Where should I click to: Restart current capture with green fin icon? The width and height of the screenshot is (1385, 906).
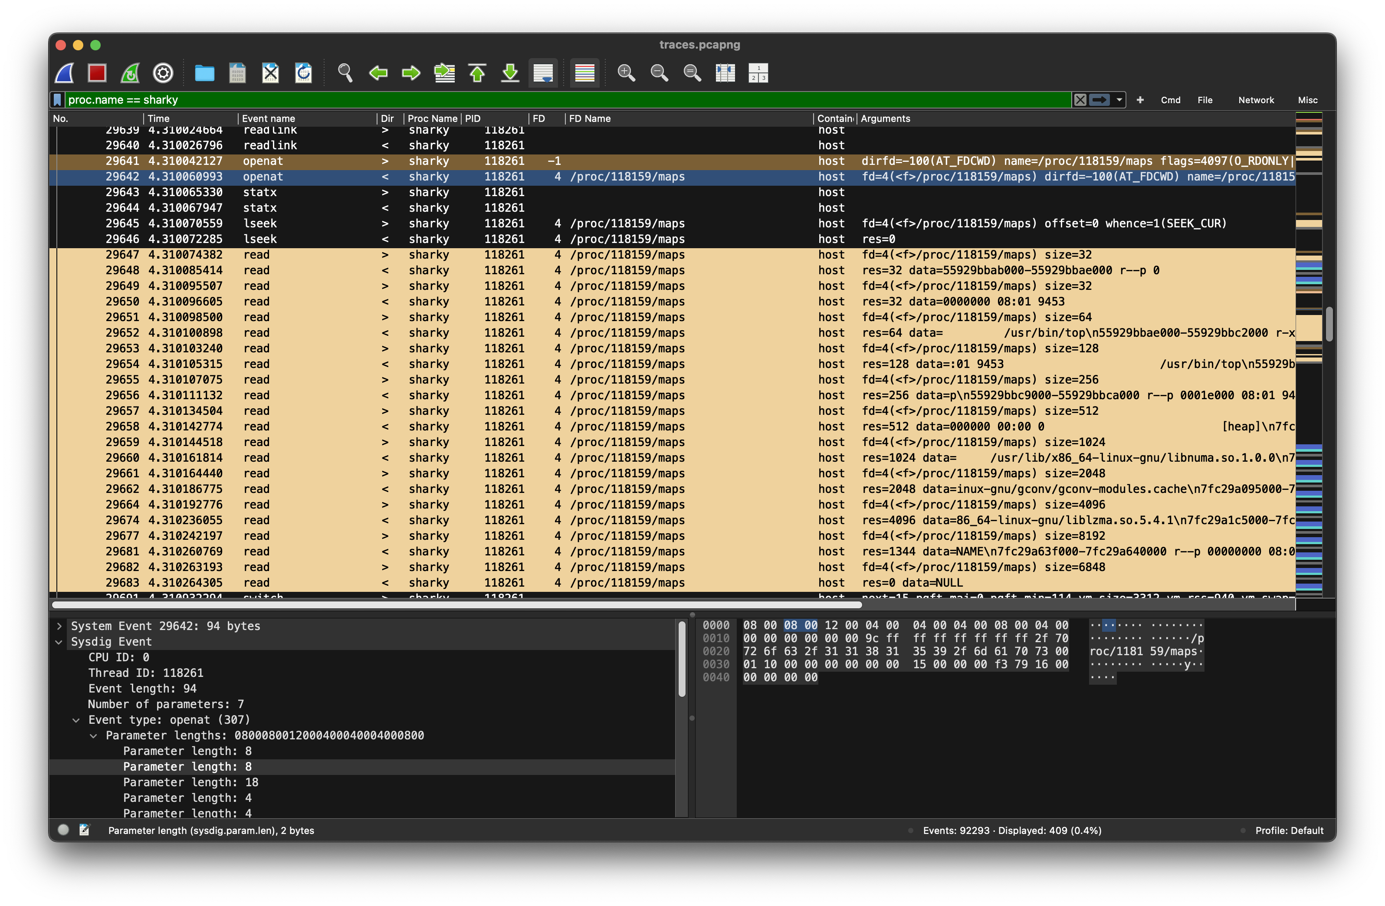pos(130,73)
